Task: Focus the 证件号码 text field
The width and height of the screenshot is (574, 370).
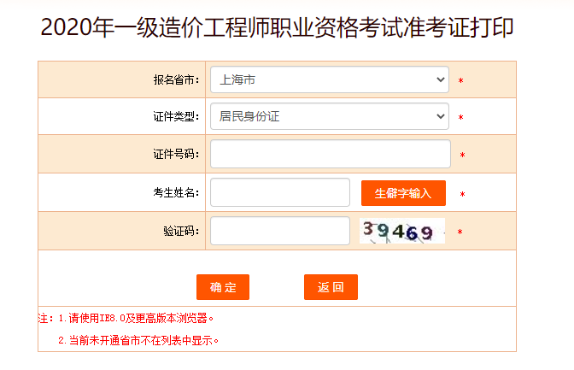Action: click(330, 154)
